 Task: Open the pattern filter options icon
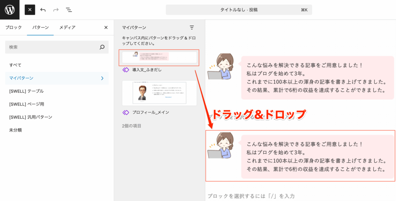(192, 27)
